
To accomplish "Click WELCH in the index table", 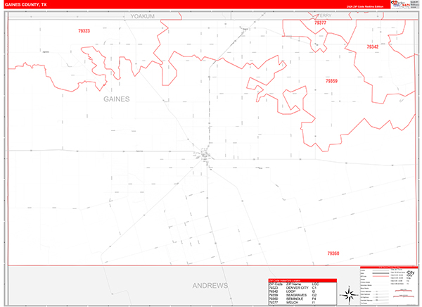I will [293, 303].
